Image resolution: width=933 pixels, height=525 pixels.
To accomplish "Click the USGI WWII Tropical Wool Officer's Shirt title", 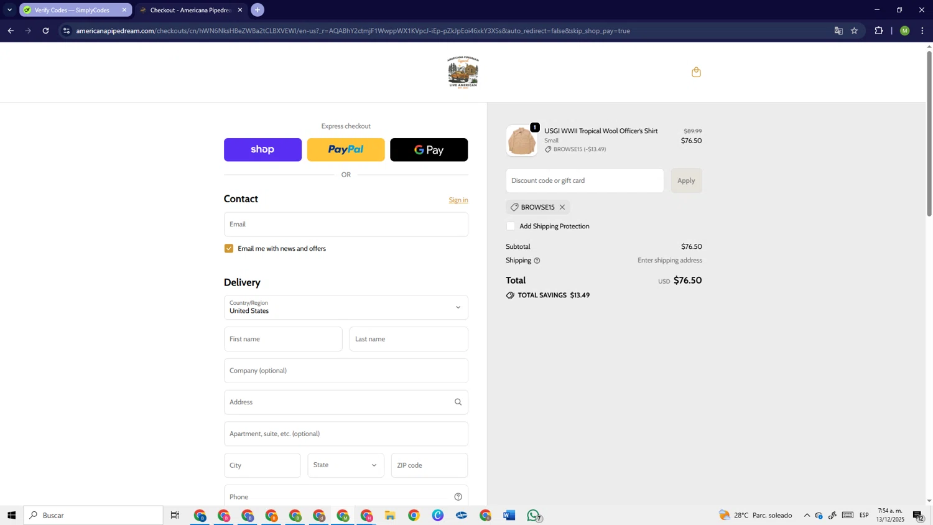I will coord(601,131).
